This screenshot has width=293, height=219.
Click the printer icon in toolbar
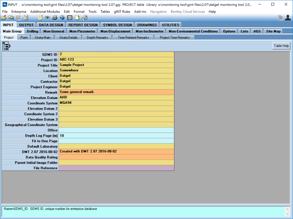[x=55, y=18]
